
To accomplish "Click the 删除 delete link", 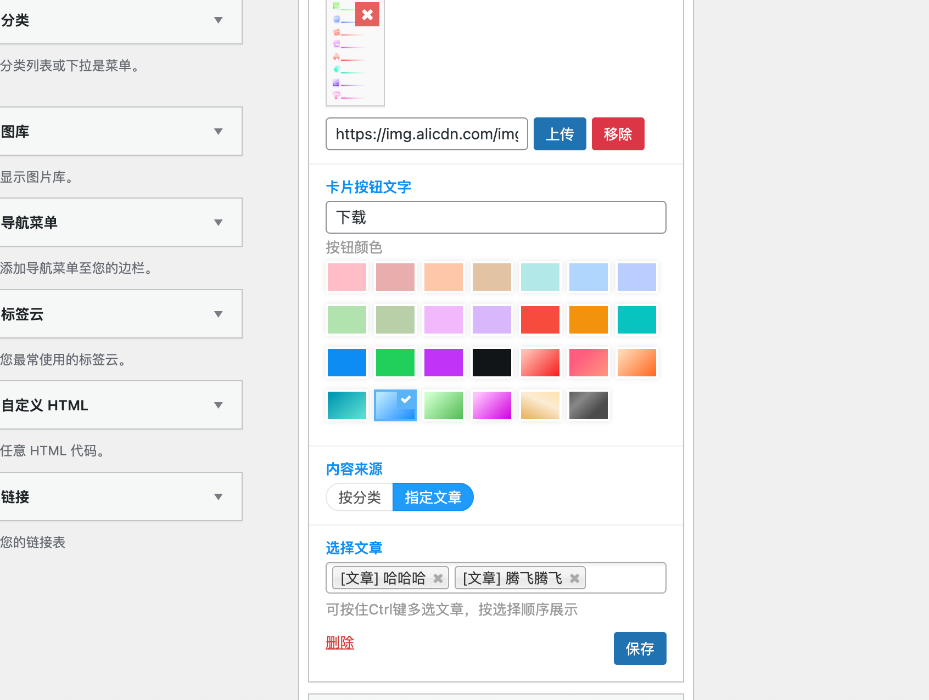I will [x=340, y=642].
